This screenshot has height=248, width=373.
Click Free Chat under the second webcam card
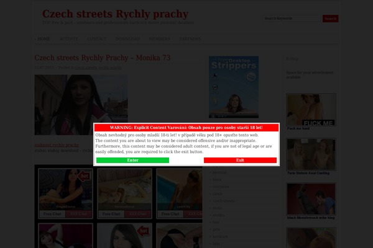(x=111, y=214)
